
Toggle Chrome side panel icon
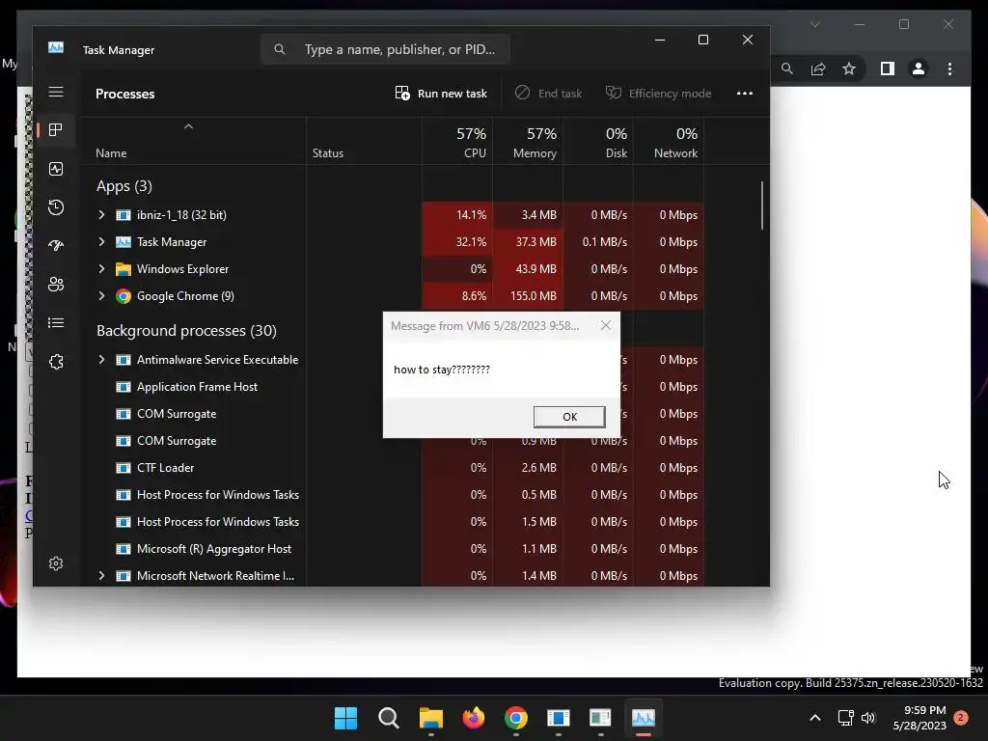click(x=888, y=69)
